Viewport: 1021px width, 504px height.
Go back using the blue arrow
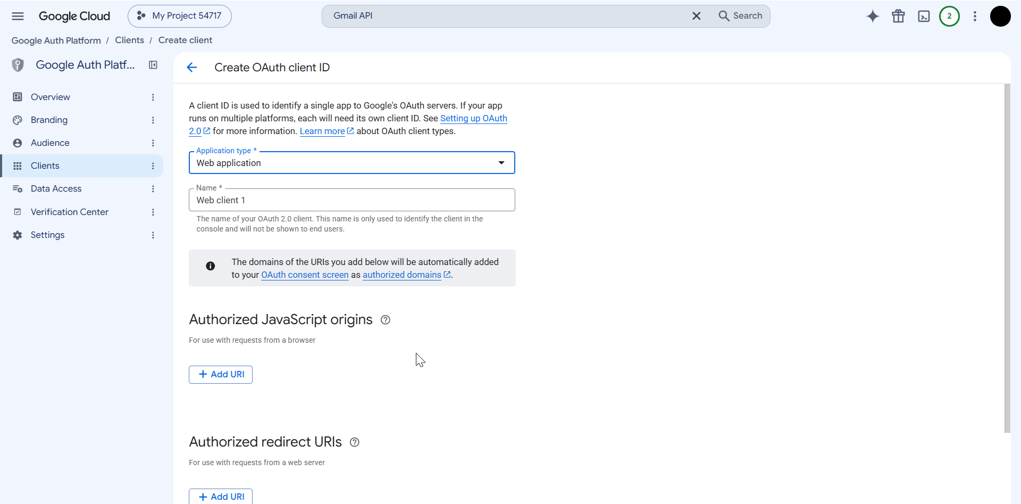click(192, 67)
